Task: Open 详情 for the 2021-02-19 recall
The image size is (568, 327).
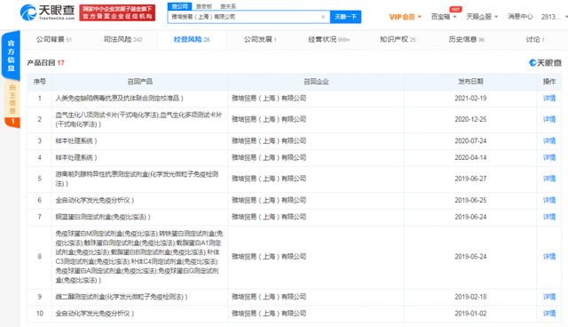Action: (549, 99)
